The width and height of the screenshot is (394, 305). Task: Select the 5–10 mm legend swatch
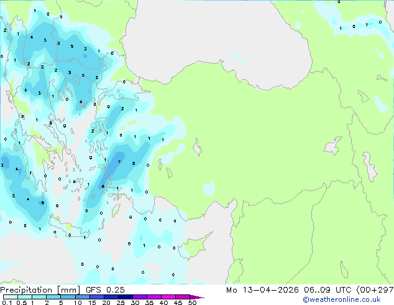68,297
